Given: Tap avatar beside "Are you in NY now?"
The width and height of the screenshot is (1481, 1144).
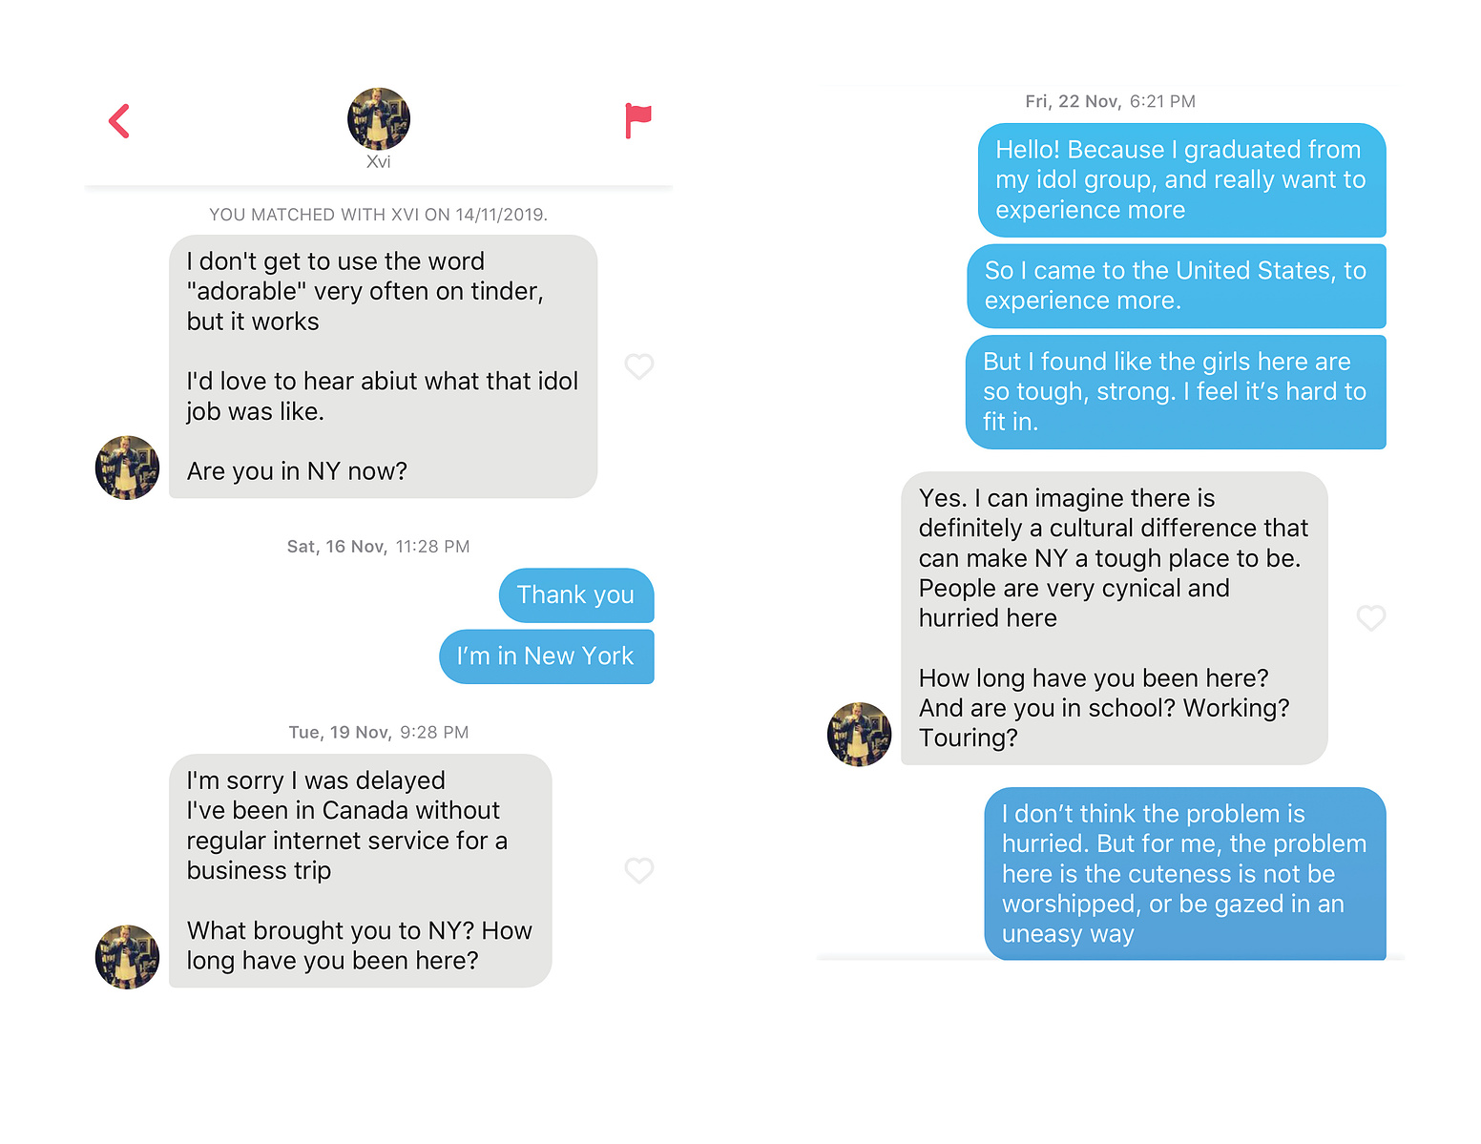Looking at the screenshot, I should coord(127,468).
